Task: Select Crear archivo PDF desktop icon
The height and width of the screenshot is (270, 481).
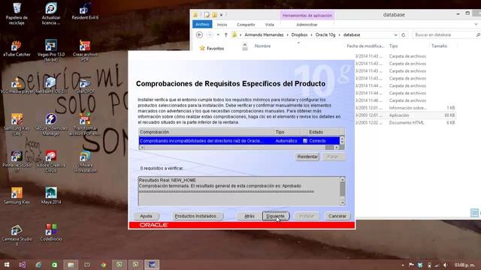Action: [85, 50]
